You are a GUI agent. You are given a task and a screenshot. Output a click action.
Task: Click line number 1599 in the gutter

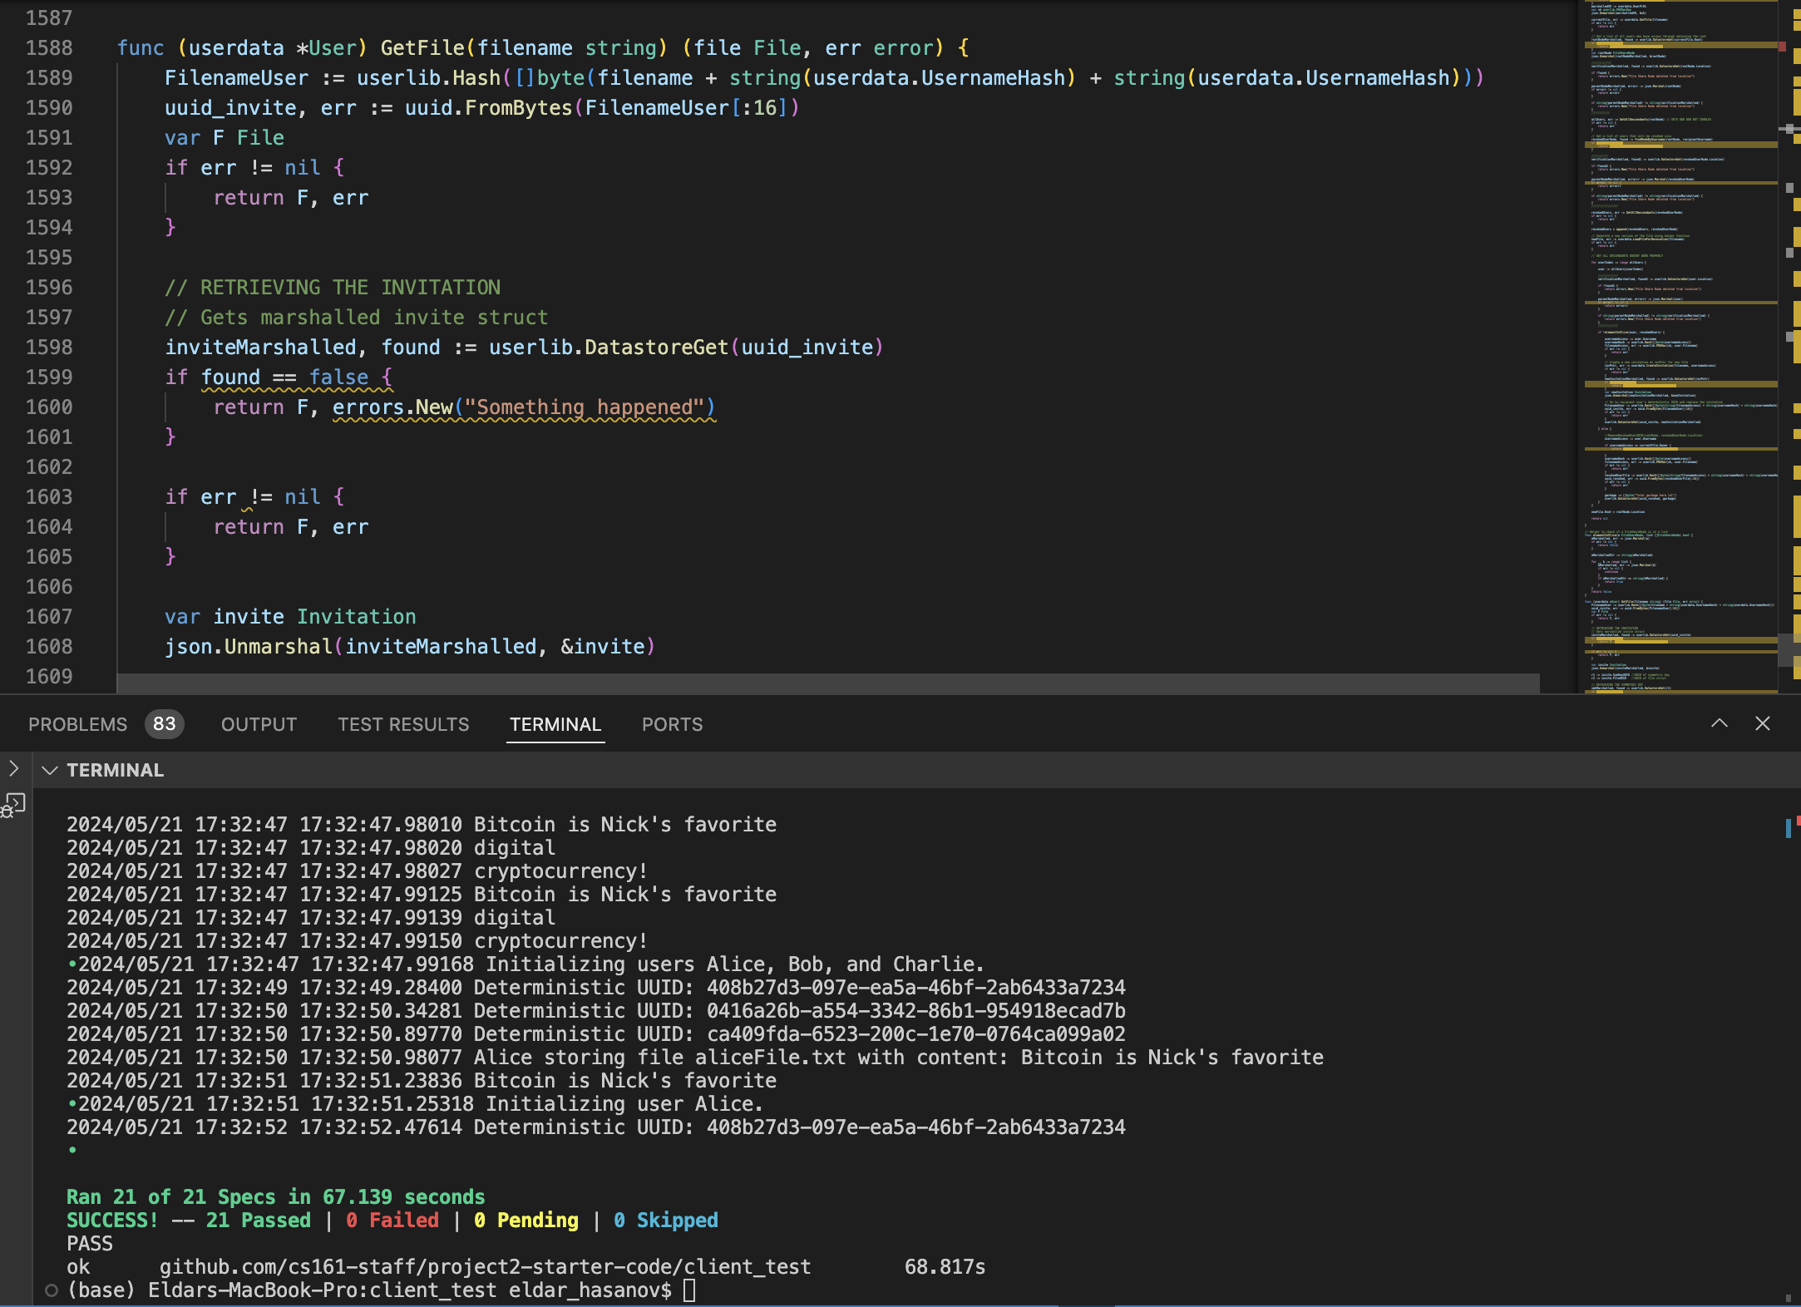49,377
